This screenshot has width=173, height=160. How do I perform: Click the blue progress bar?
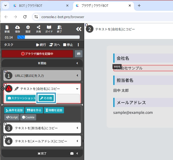point(48,37)
